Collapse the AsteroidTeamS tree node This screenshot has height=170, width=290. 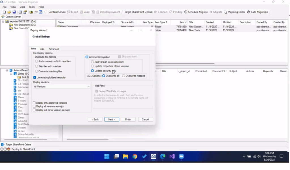(x=7, y=70)
